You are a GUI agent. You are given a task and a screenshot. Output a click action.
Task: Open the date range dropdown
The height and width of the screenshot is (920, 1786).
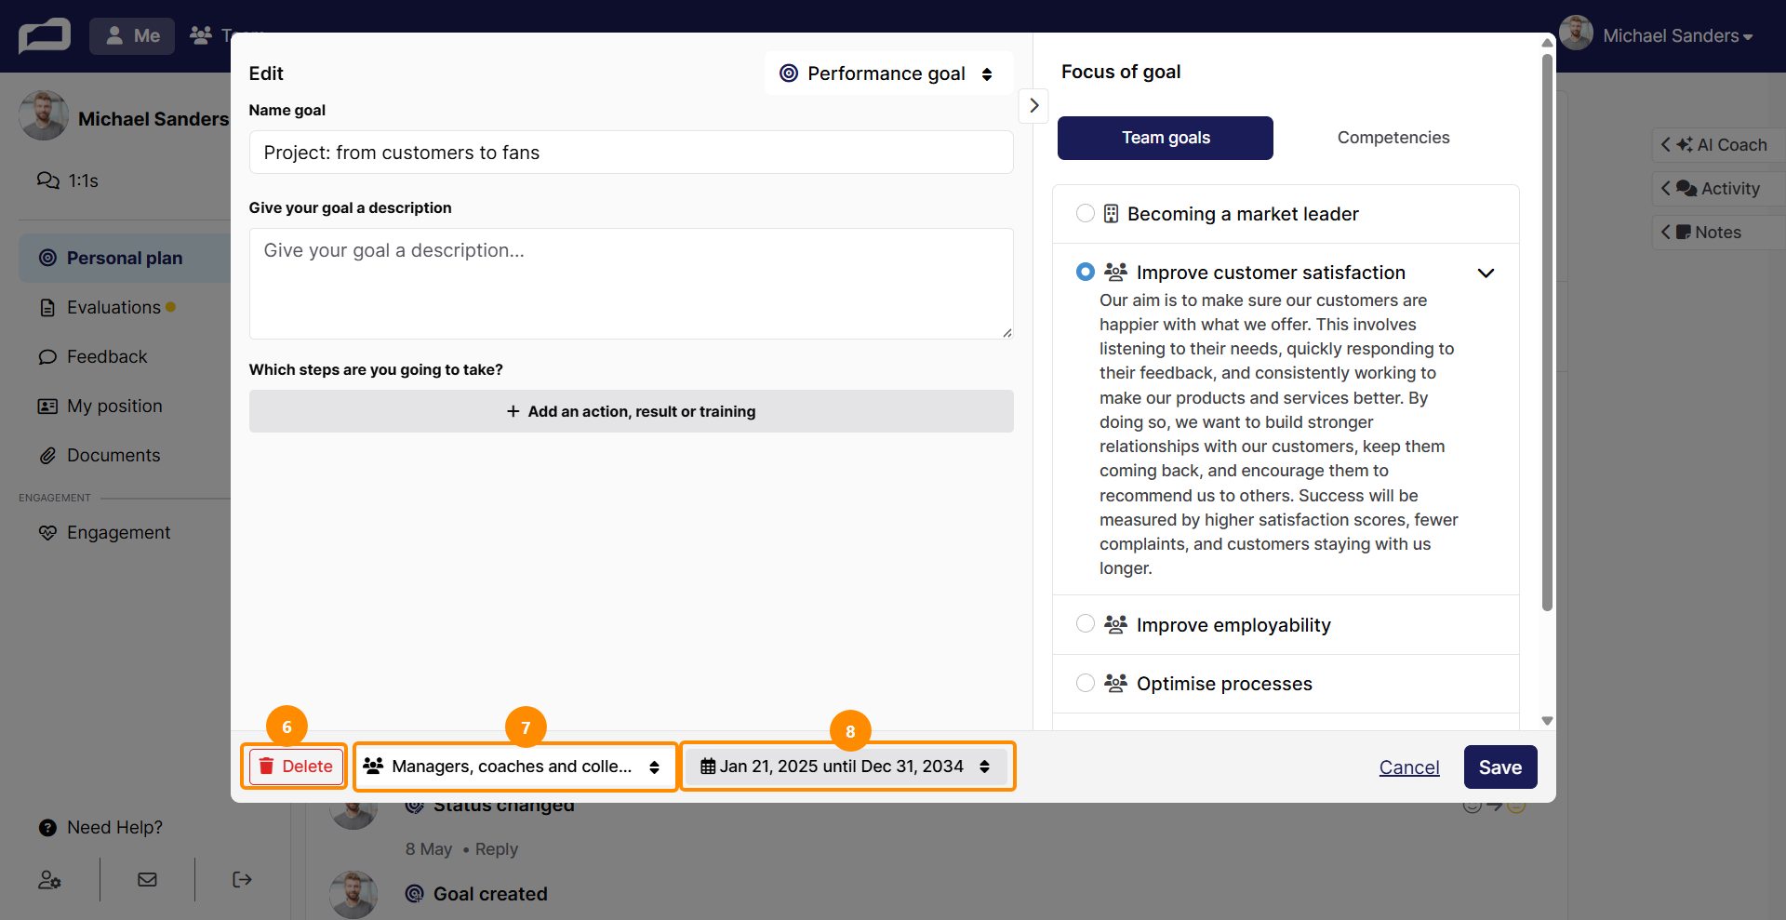click(x=846, y=767)
